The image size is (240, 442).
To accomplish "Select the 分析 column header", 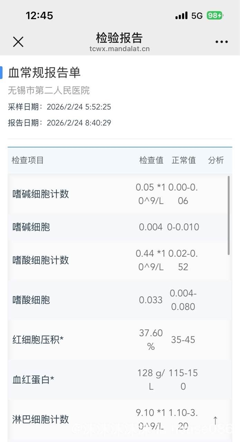I will [216, 160].
